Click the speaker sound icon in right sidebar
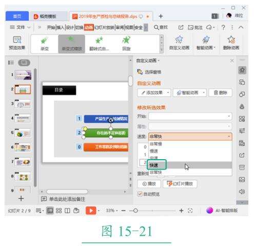The image size is (254, 246). (242, 192)
